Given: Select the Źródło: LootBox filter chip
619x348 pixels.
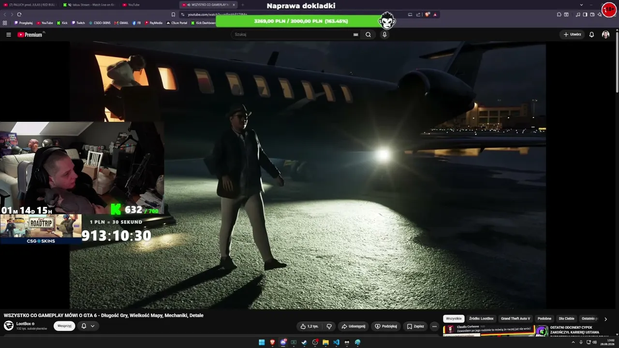Looking at the screenshot, I should (x=481, y=319).
